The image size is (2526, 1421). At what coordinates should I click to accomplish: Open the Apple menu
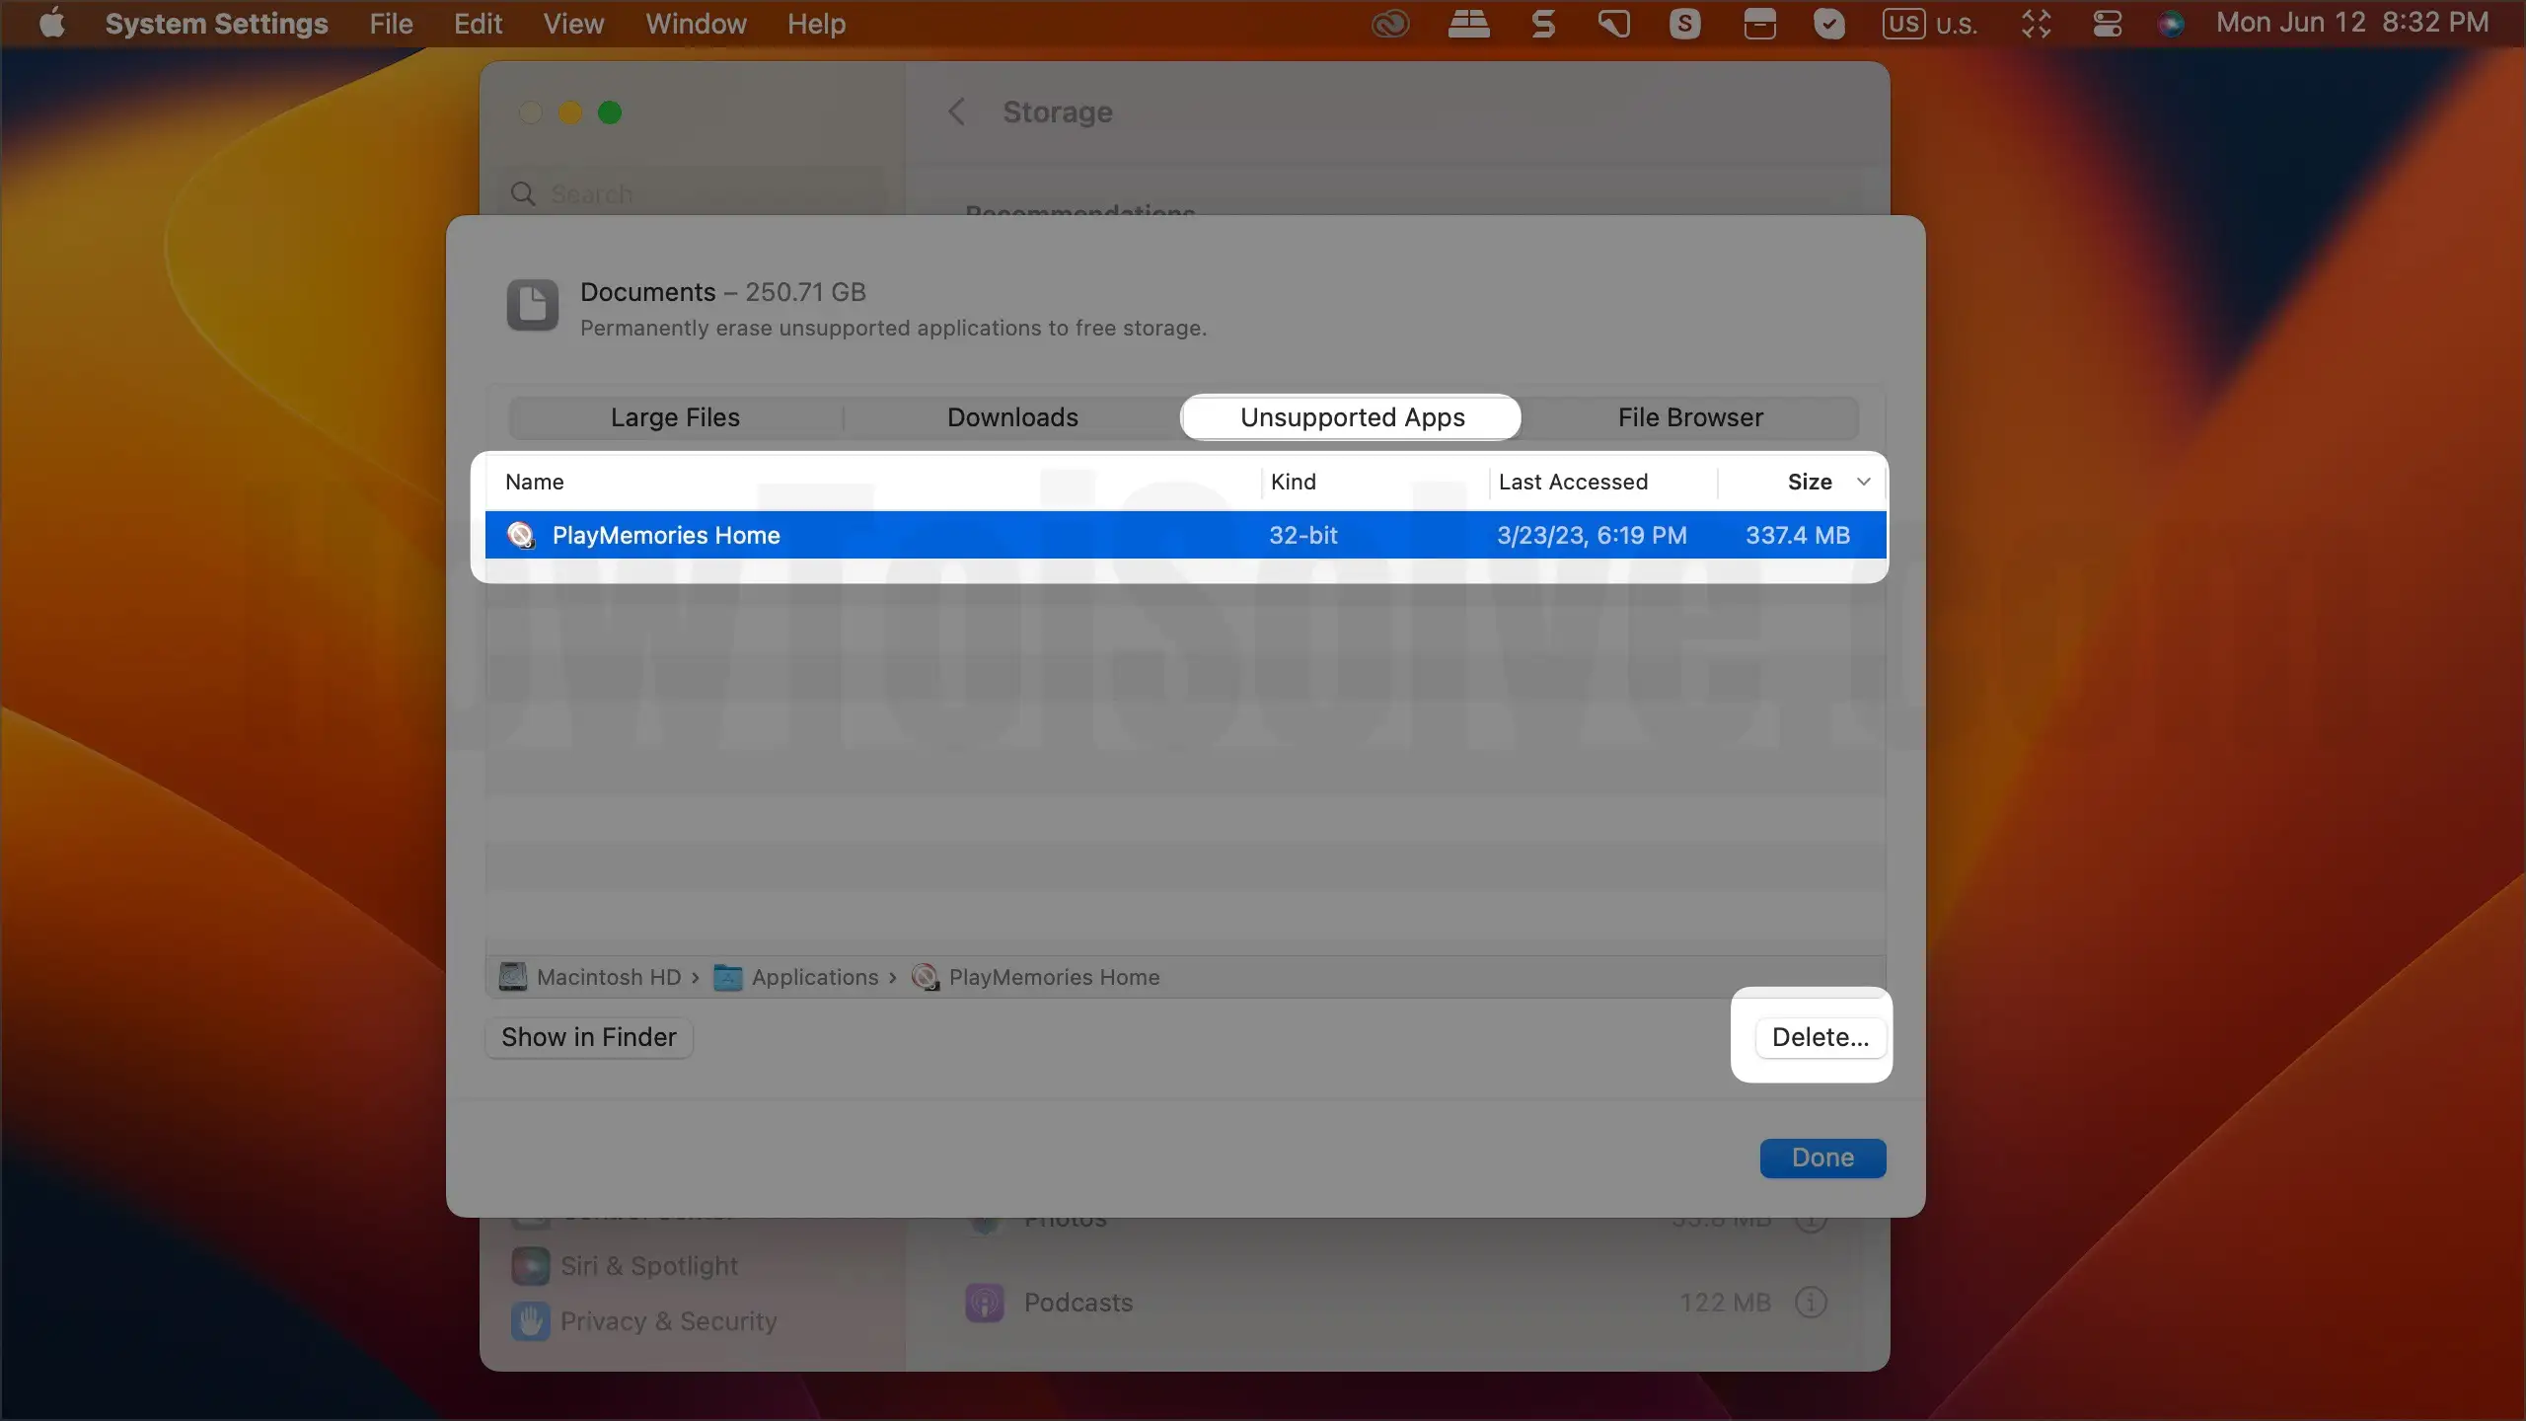[51, 24]
